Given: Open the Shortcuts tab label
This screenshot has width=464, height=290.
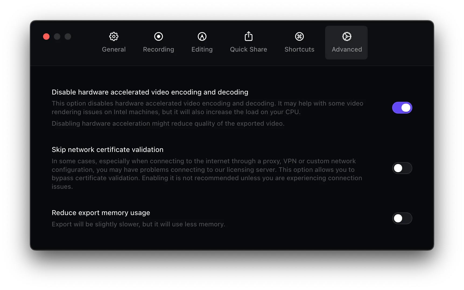Looking at the screenshot, I should pos(299,49).
